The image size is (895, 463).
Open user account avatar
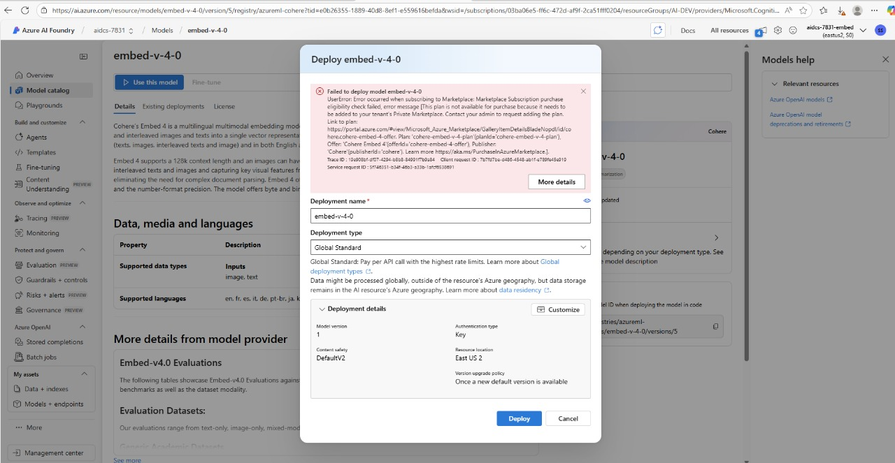[x=880, y=31]
